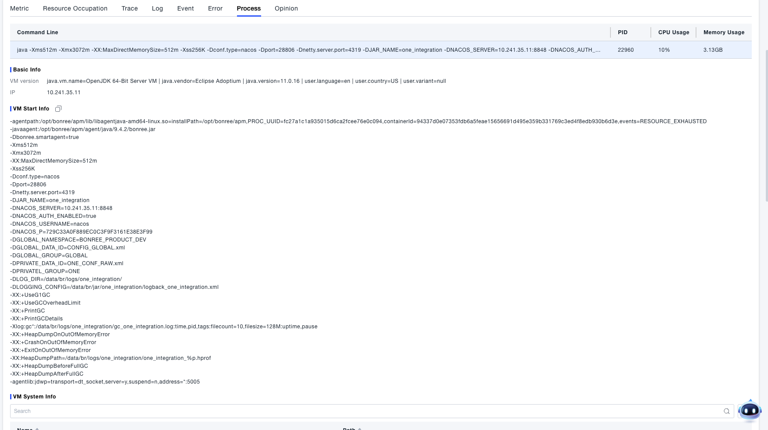Sort by the Name column arrow

click(37, 429)
